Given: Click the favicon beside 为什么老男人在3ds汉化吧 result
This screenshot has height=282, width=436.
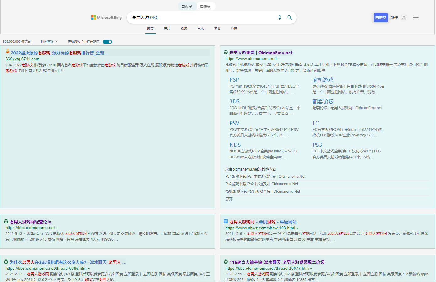Looking at the screenshot, I should pyautogui.click(x=6, y=262).
